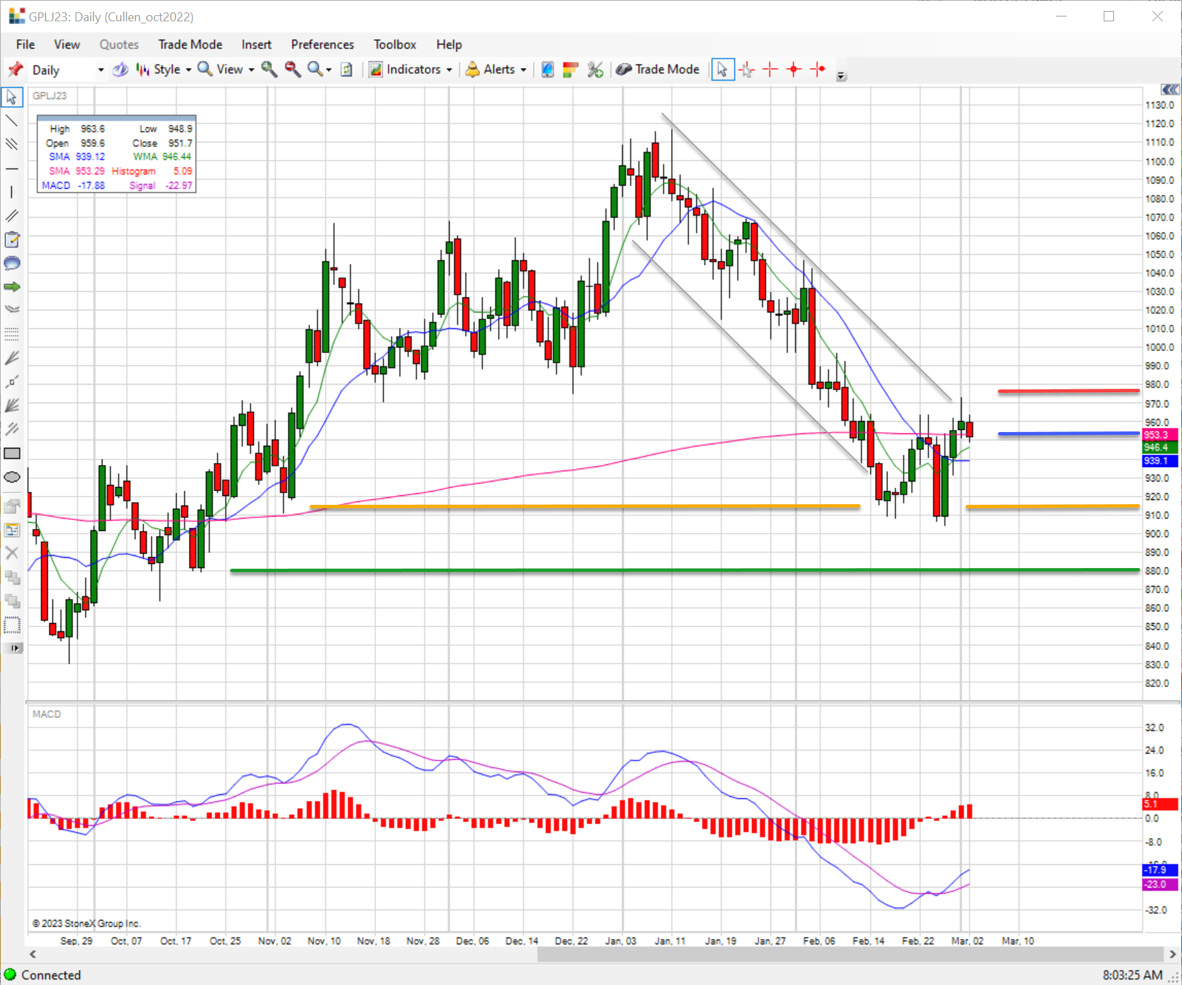The height and width of the screenshot is (985, 1182).
Task: Click the zoom in magnifier icon
Action: coord(269,69)
